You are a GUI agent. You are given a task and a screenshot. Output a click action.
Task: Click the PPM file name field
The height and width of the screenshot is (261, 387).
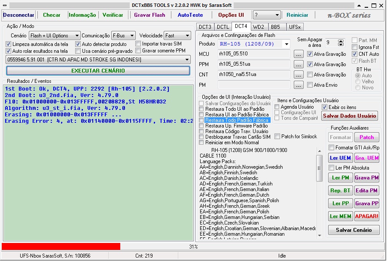(x=254, y=64)
